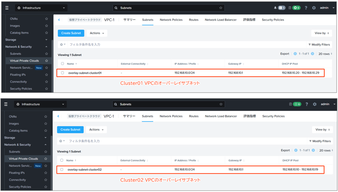The height and width of the screenshot is (192, 338).
Task: Tick the overlay-subnet-cluster02 row checkbox
Action: (x=62, y=170)
